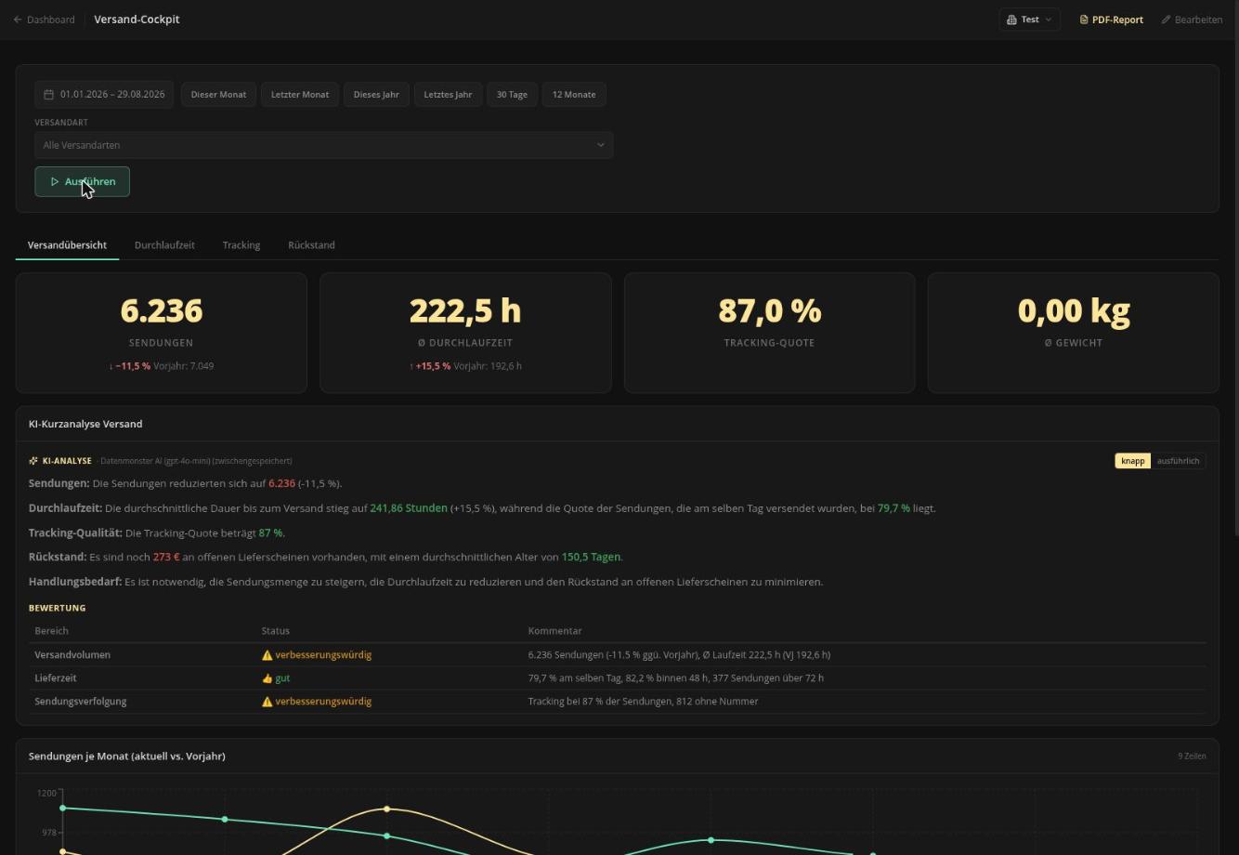Click the 222,5 h Durchlaufzeit value

pyautogui.click(x=465, y=310)
